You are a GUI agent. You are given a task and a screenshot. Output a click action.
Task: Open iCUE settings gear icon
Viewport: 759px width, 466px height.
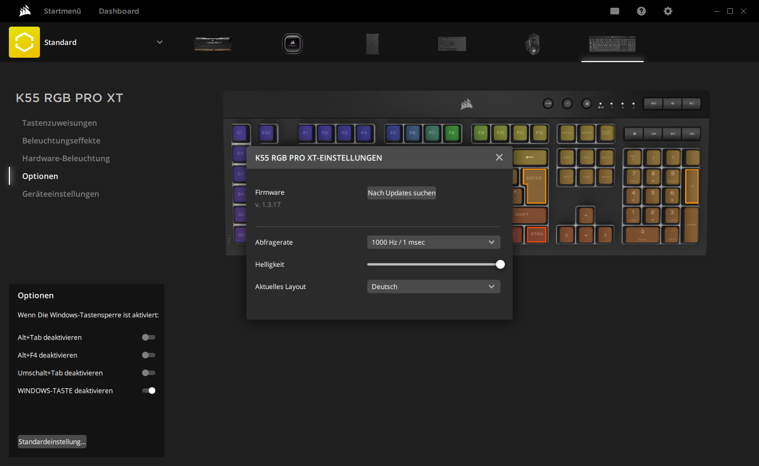coord(668,11)
